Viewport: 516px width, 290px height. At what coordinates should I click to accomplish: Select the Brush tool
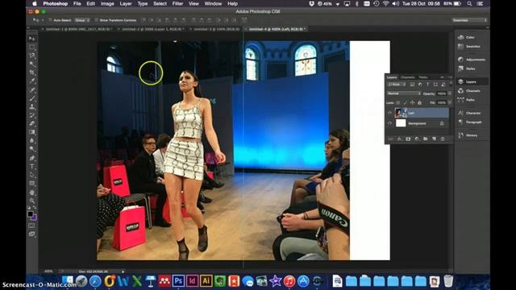[x=32, y=98]
